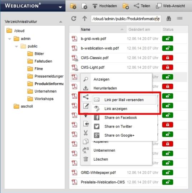This screenshot has width=192, height=193.
Task: Click the move arrow icon in context menu
Action: (x=86, y=124)
